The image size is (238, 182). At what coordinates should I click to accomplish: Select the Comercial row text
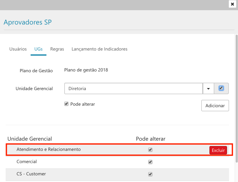[27, 162]
